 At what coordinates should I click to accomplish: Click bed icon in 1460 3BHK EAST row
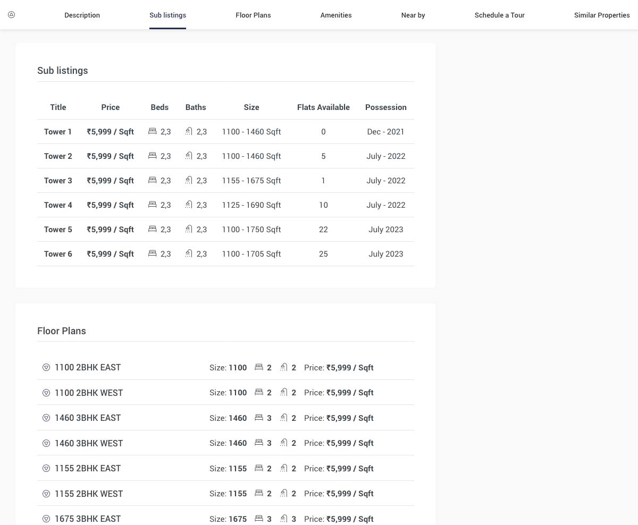[x=259, y=418]
